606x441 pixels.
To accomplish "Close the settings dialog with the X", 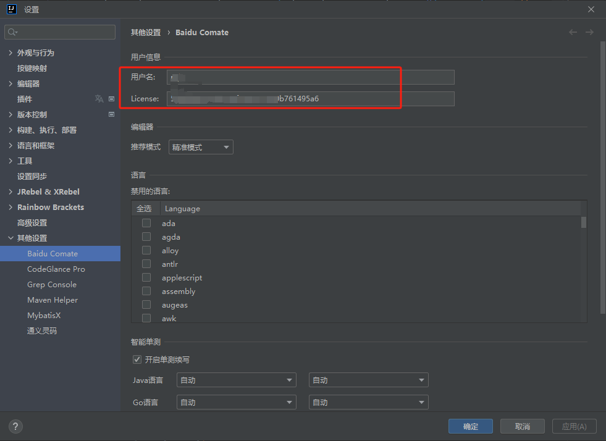I will (x=591, y=9).
